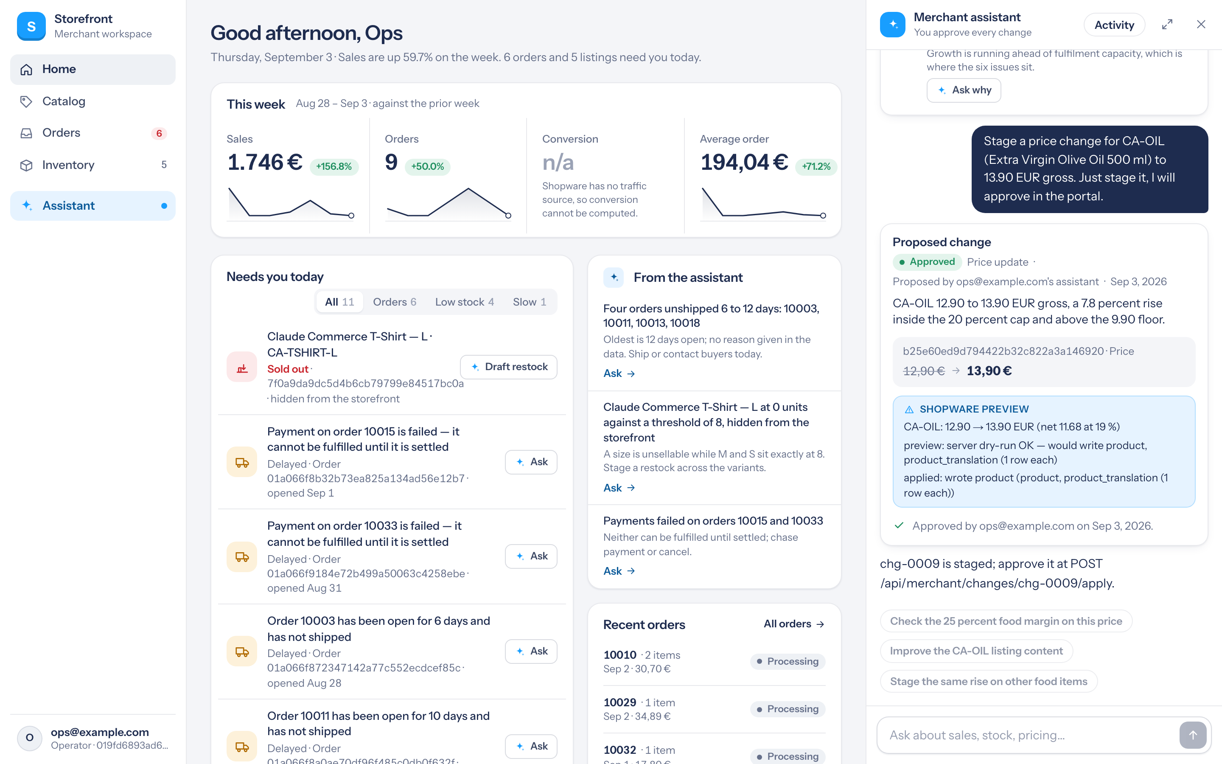Click the sold-out stock icon for T-Shirt L

(x=242, y=367)
